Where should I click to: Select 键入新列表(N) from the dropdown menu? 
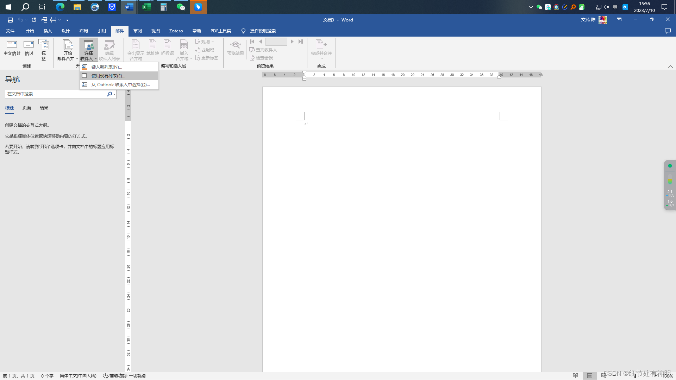(107, 67)
